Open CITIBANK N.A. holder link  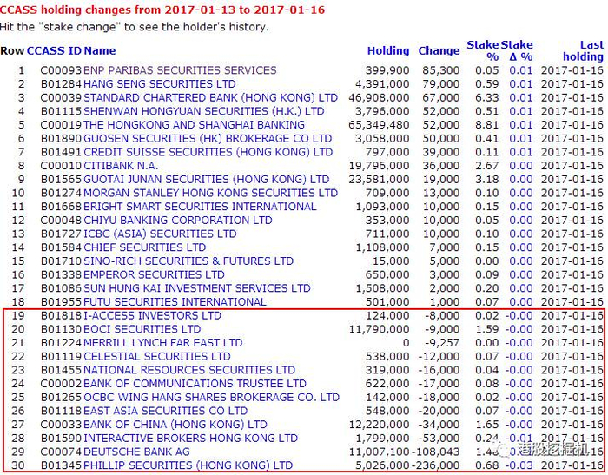pos(121,166)
